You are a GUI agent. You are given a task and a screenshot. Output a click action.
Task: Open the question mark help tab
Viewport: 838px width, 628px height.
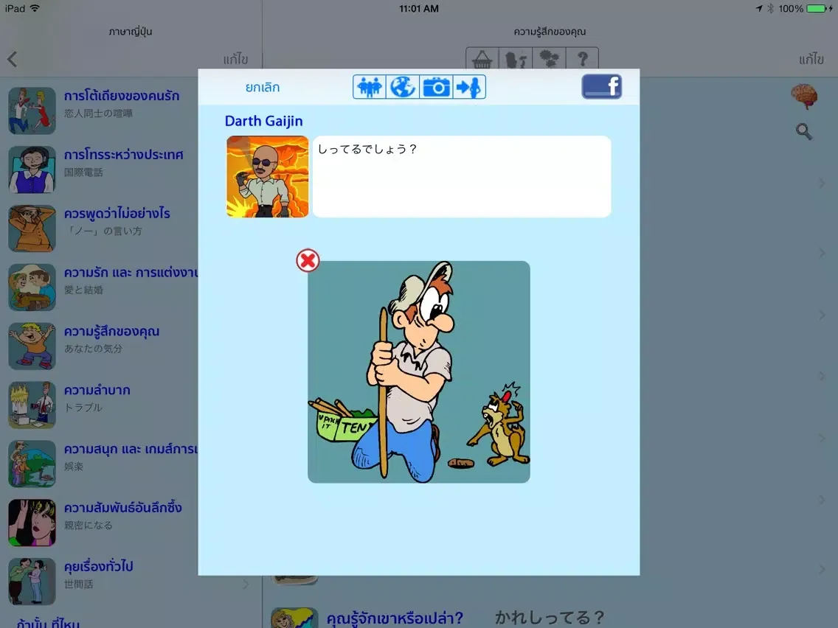(x=582, y=58)
